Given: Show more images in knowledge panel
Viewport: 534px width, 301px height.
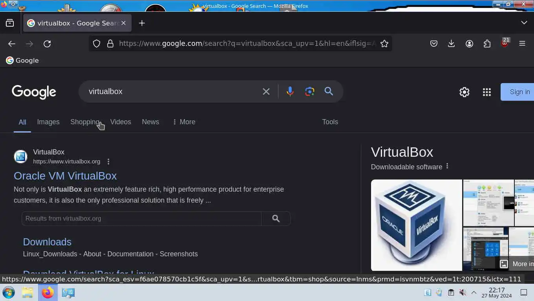Looking at the screenshot, I should click(517, 264).
